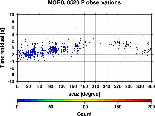Select the dark red colorbar segment at 200
The width and height of the screenshot is (155, 116).
tap(148, 101)
